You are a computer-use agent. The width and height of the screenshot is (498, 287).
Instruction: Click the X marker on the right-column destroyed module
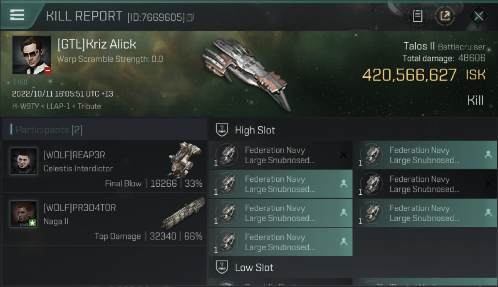(488, 184)
